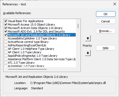This screenshot has height=97, width=119.
Task: Select 'AppIdPolicyEngineApi 1.0 Type Library' text
Action: coord(33,56)
